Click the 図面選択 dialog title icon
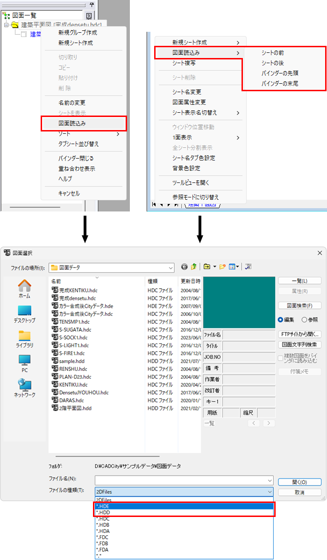 pyautogui.click(x=7, y=253)
